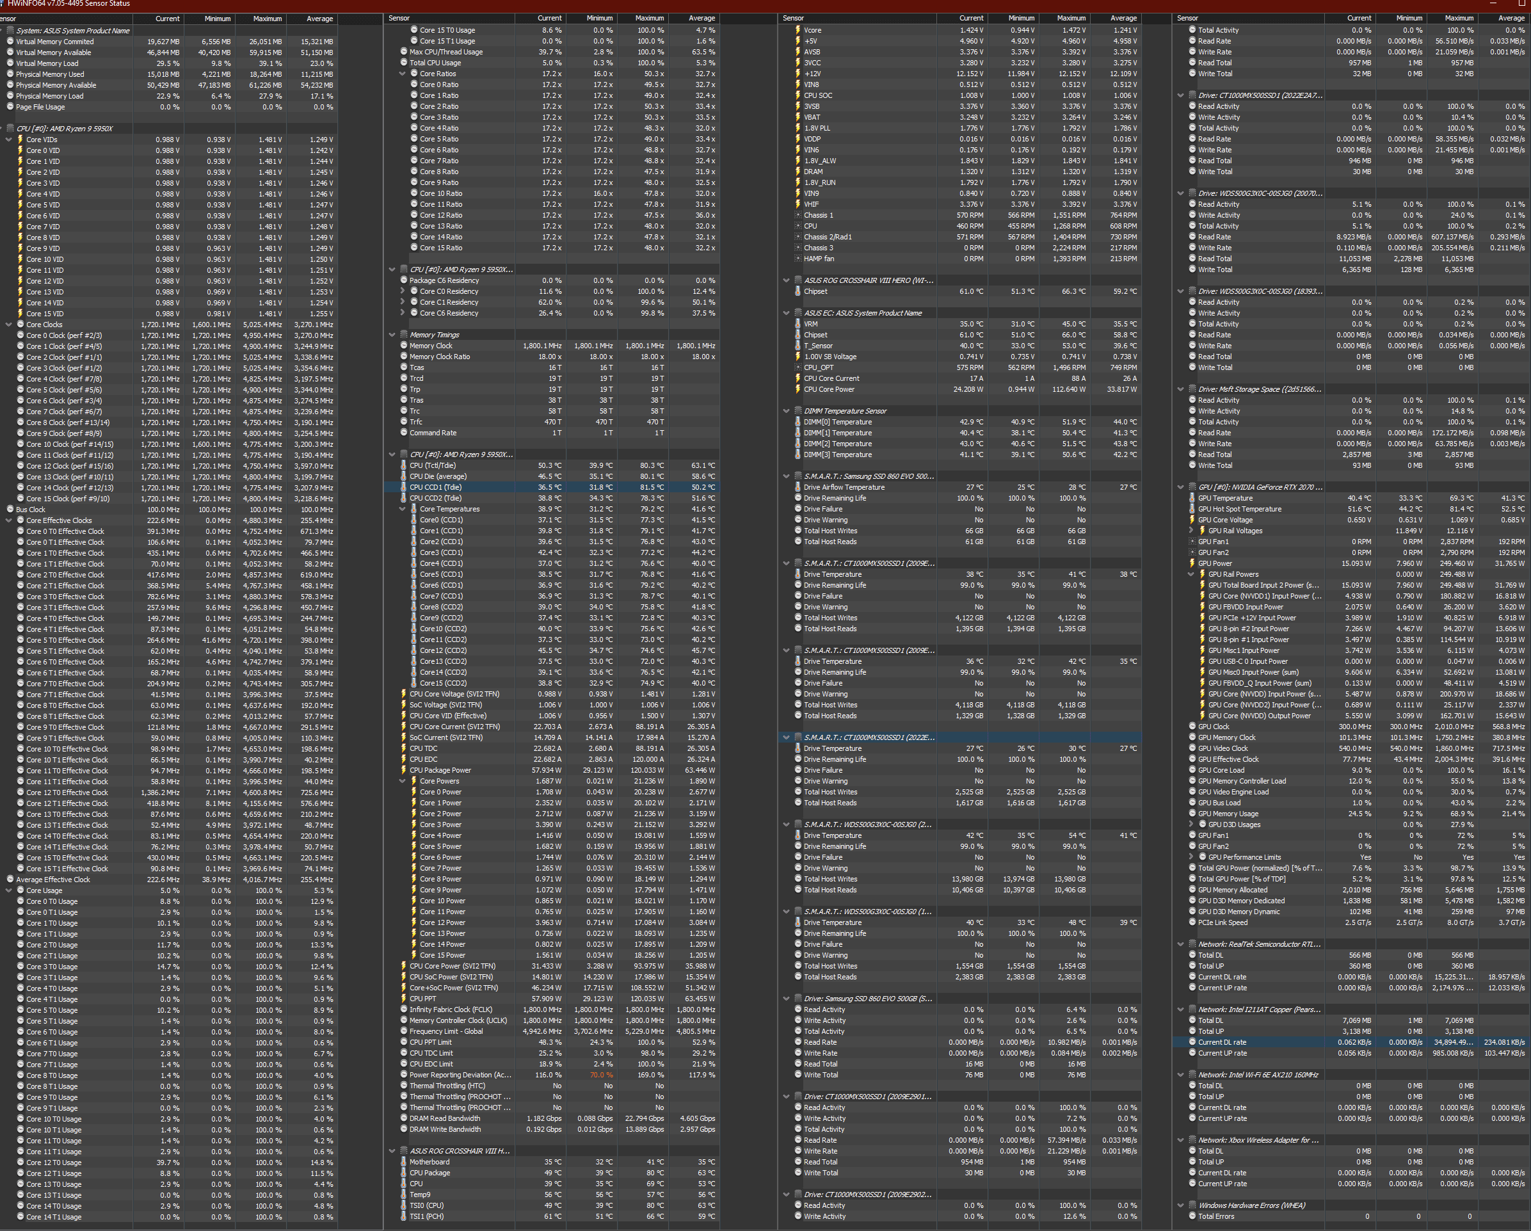Click the icon beside Total Errors
This screenshot has height=1231, width=1531.
(1192, 1216)
